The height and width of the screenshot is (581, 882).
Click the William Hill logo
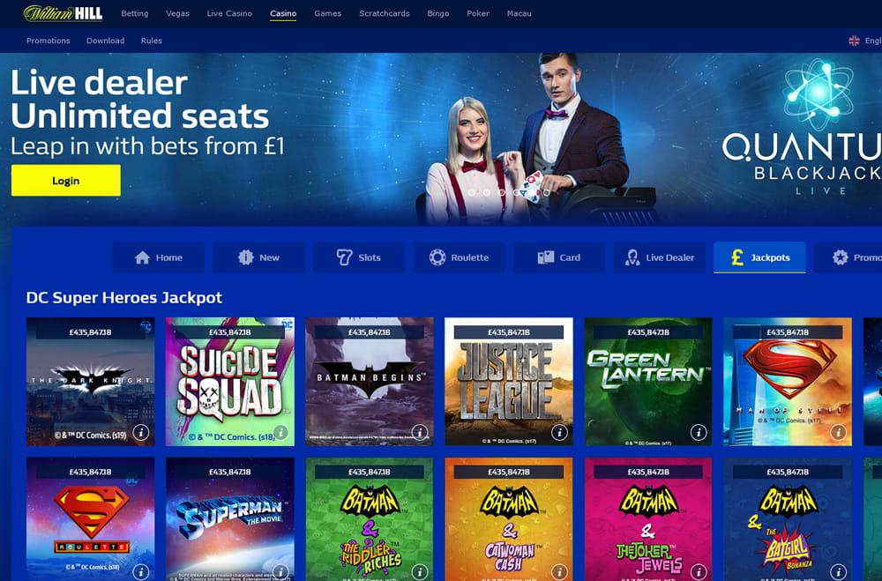(63, 13)
